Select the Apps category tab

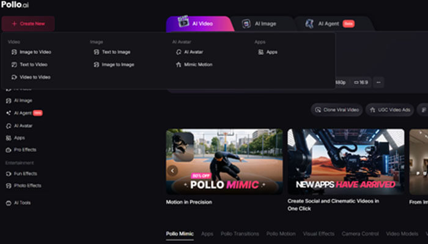click(x=207, y=234)
